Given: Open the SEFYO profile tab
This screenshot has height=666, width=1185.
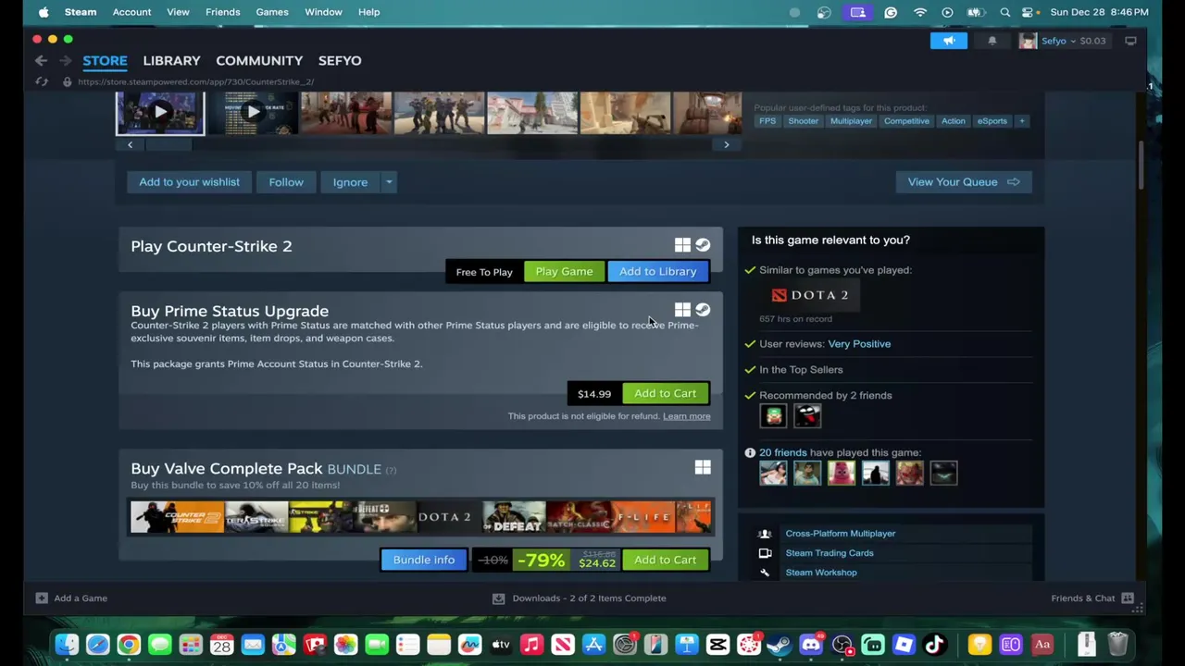Looking at the screenshot, I should click(x=340, y=60).
